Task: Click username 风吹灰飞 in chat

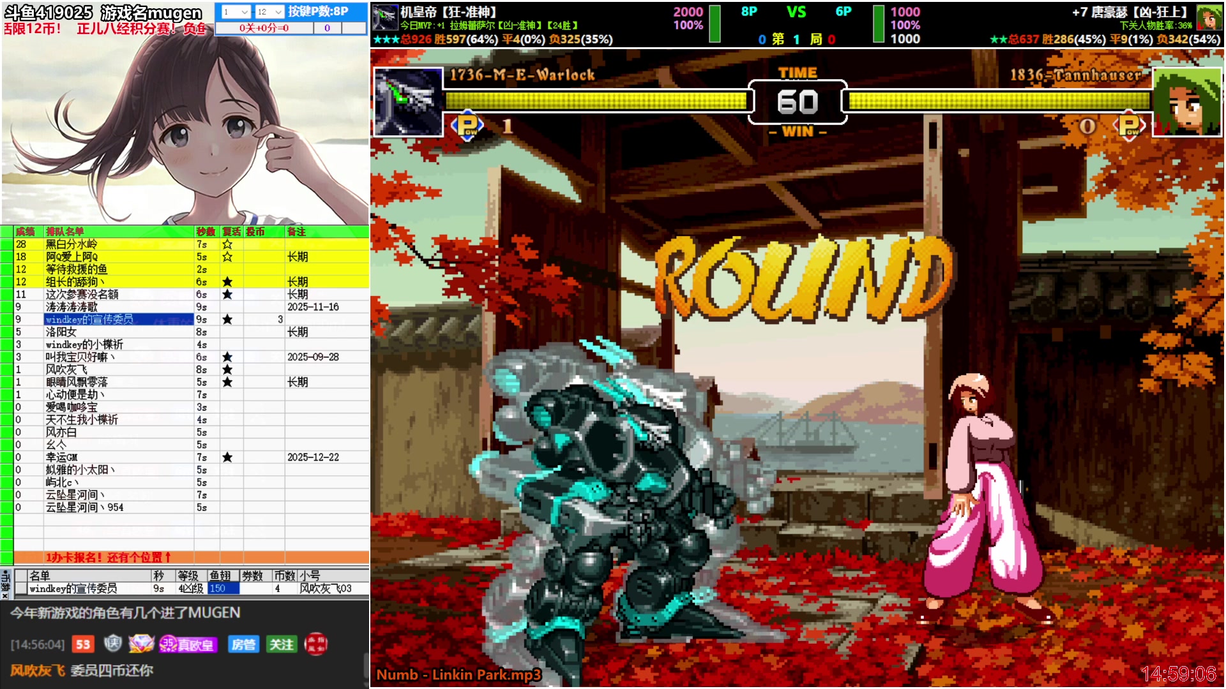Action: 38,670
